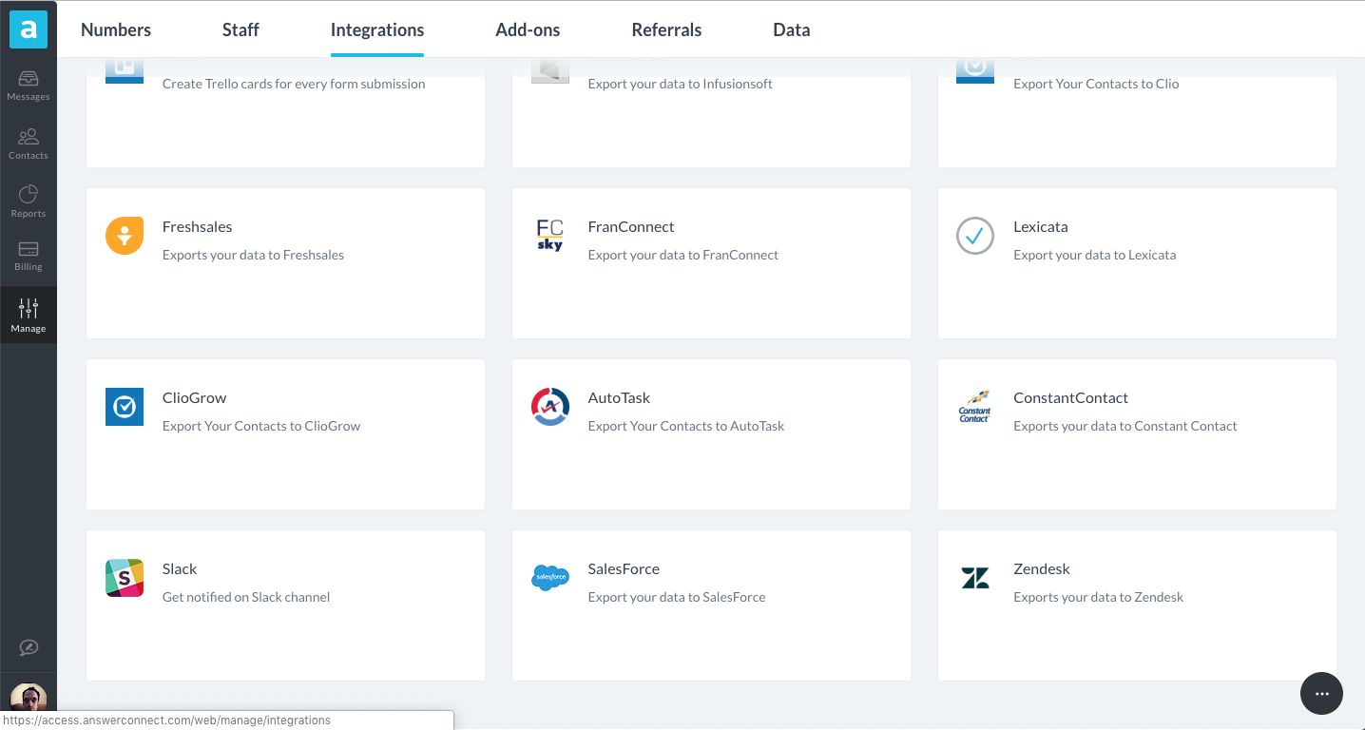Switch to the Staff tab
The width and height of the screenshot is (1365, 730).
(240, 29)
